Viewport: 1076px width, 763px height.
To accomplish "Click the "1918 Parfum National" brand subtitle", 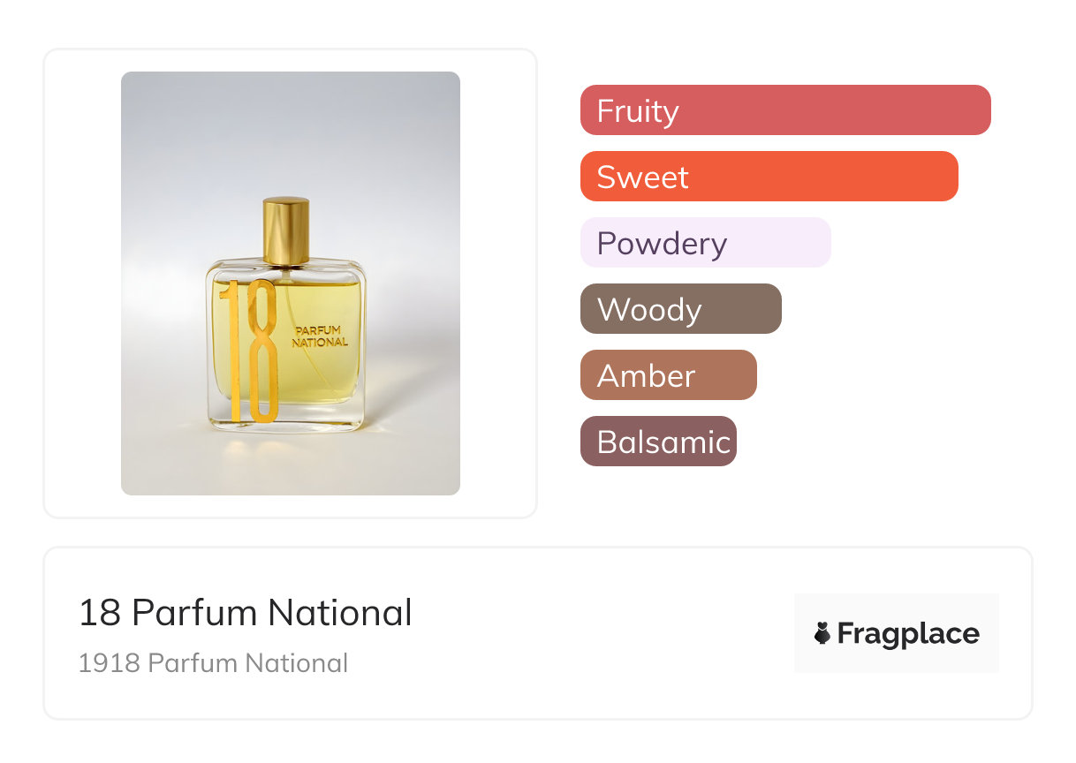I will pos(213,663).
